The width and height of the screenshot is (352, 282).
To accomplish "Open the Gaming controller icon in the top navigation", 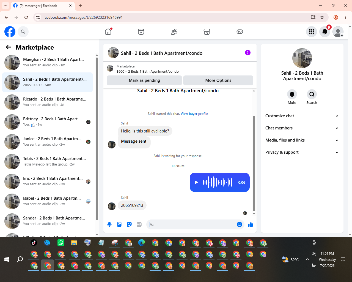I will coord(240,32).
